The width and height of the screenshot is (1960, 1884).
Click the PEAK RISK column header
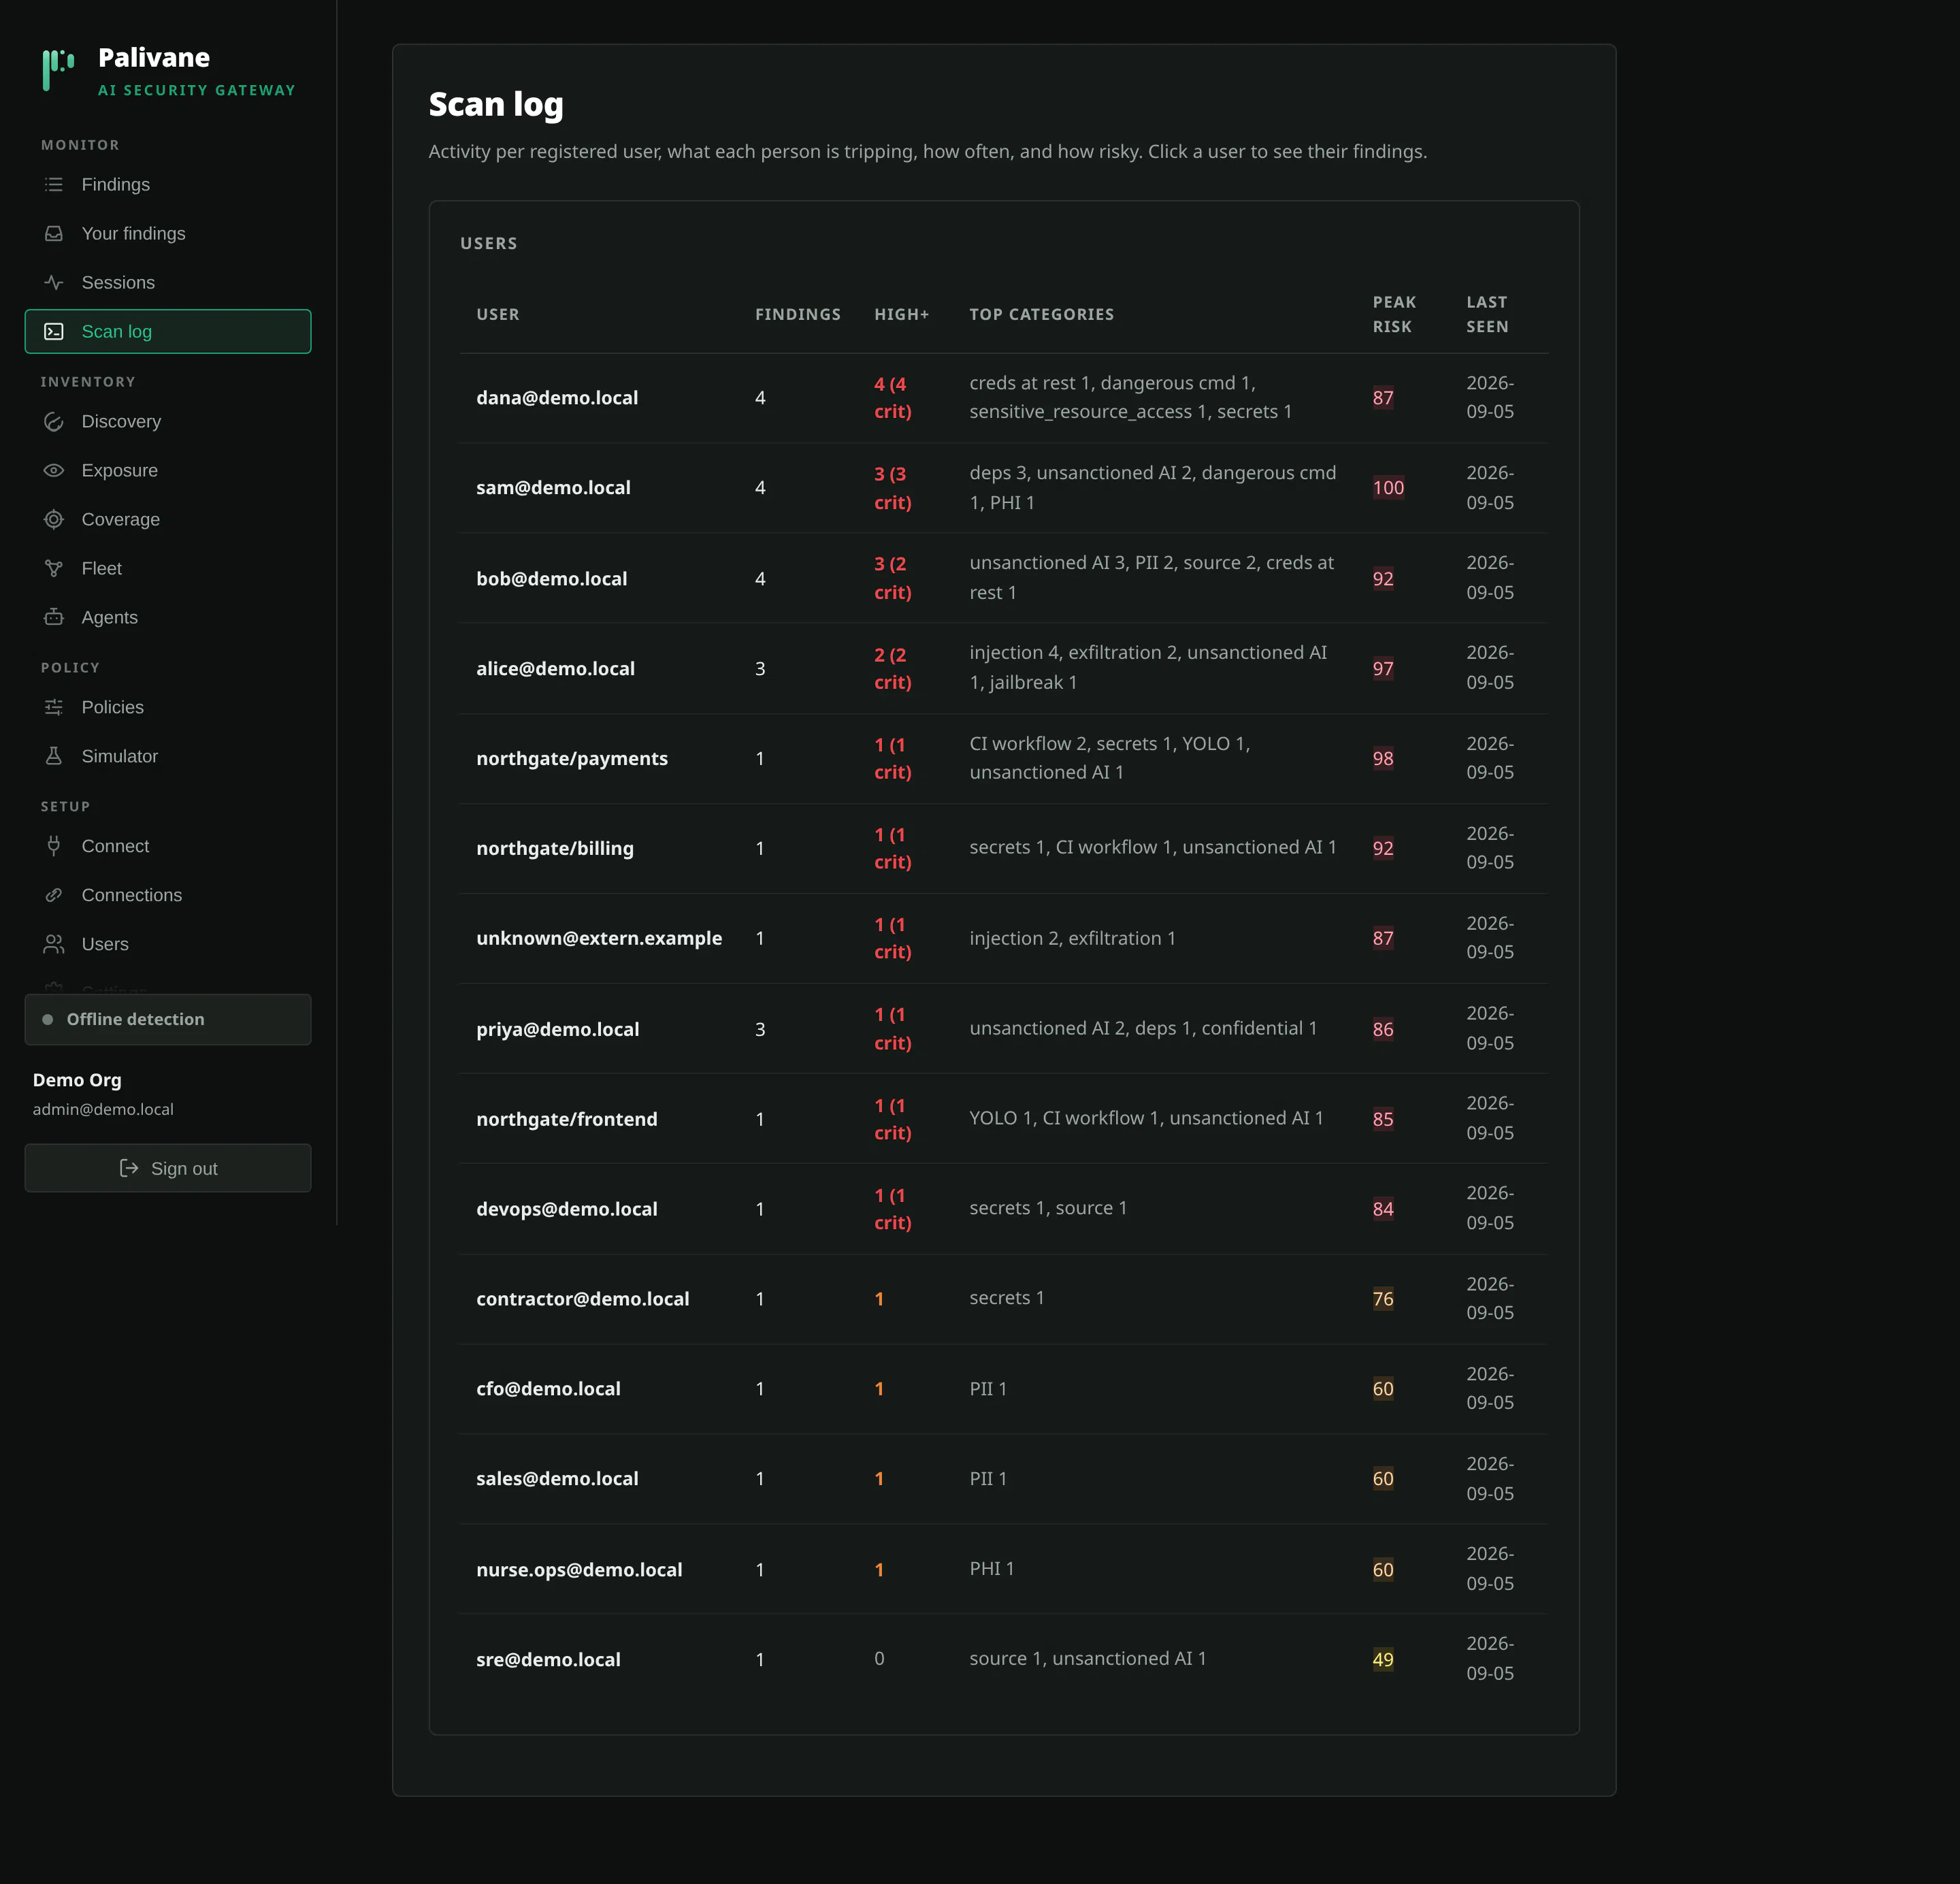click(1394, 315)
